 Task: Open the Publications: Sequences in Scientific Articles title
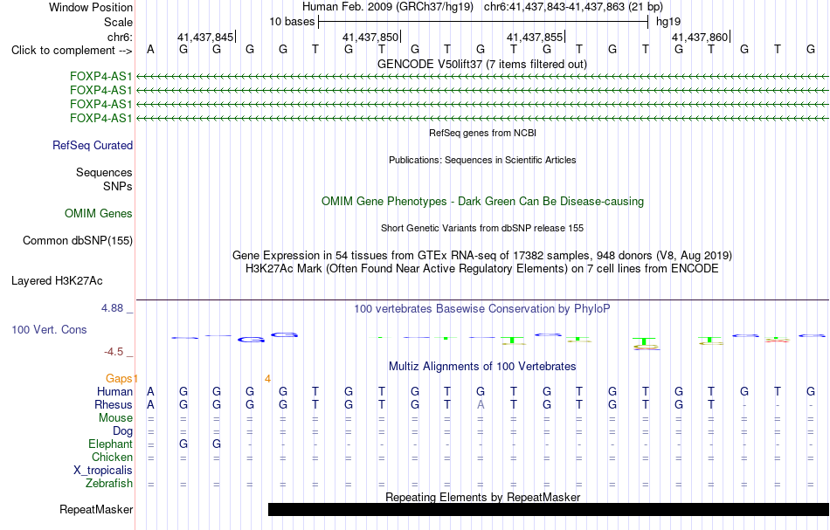(482, 160)
